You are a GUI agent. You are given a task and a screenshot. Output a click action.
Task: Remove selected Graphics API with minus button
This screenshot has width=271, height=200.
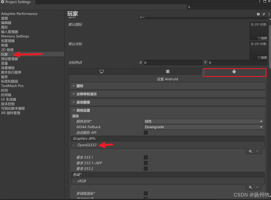pos(257,151)
